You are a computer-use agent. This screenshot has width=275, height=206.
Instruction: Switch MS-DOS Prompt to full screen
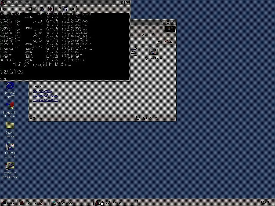[x=50, y=9]
